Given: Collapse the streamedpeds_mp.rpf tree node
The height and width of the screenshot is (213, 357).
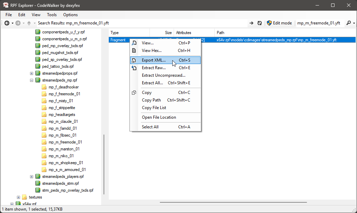Looking at the screenshot, I should [31, 80].
